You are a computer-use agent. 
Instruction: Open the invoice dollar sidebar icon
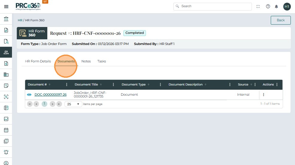click(6, 63)
